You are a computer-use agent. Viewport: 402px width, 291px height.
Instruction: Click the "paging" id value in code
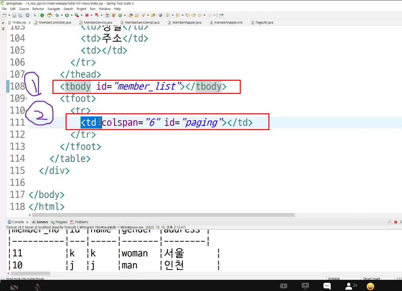201,123
